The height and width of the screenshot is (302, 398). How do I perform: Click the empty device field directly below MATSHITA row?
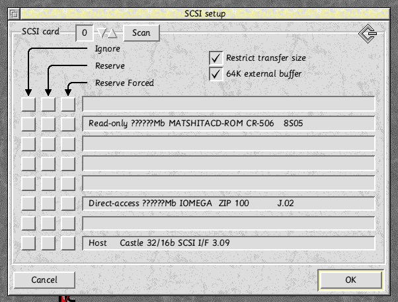pyautogui.click(x=229, y=143)
